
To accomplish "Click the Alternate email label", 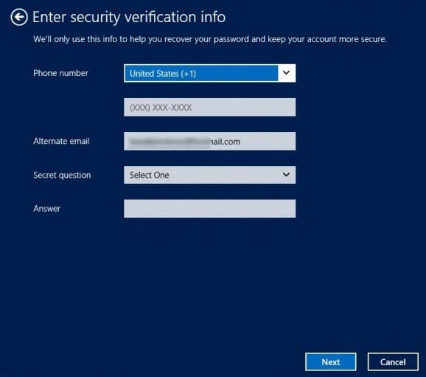I will [61, 141].
